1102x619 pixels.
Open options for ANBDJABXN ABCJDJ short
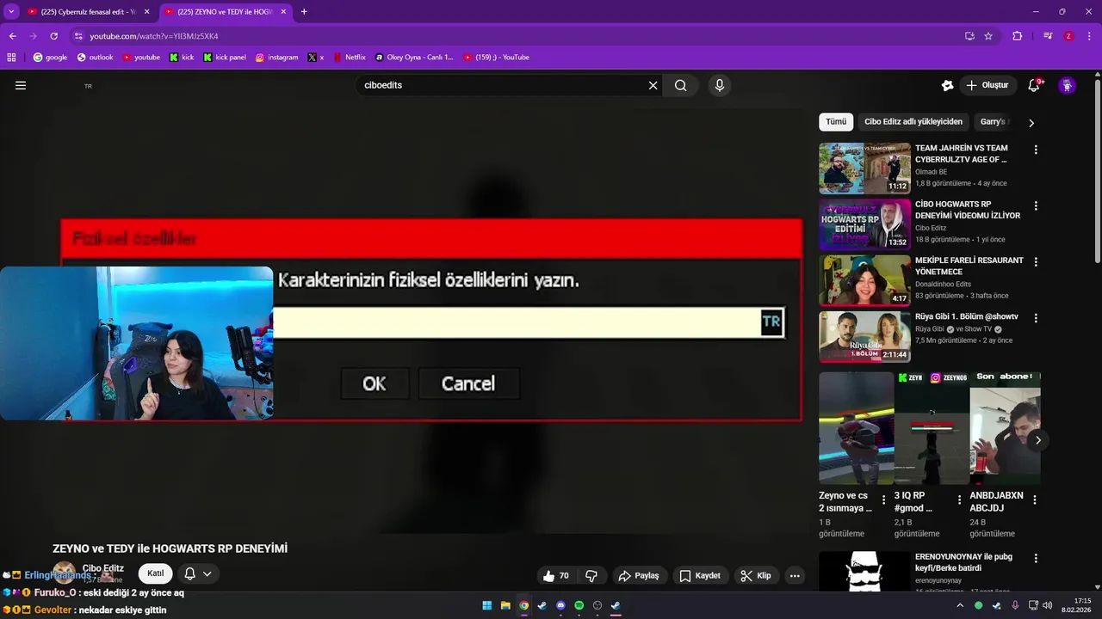click(x=1035, y=499)
